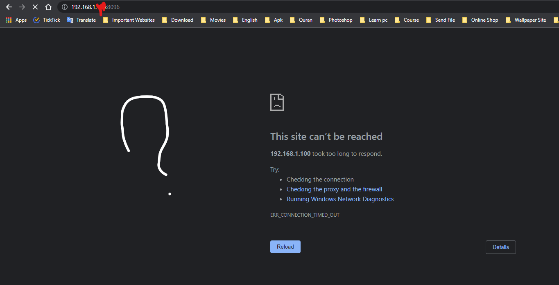The height and width of the screenshot is (285, 559).
Task: Go to the browser home page icon
Action: click(48, 7)
